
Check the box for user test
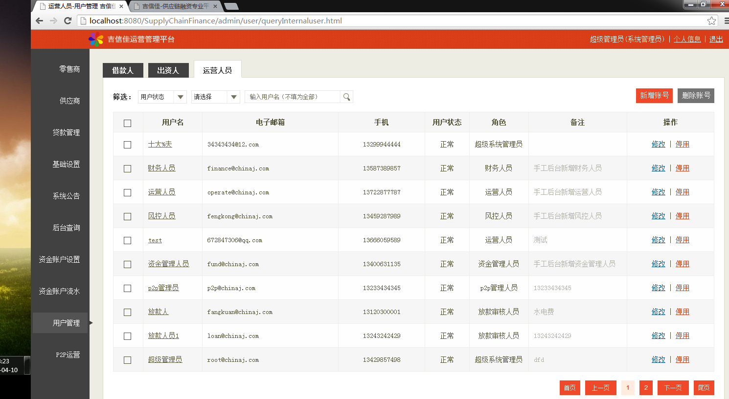[128, 240]
